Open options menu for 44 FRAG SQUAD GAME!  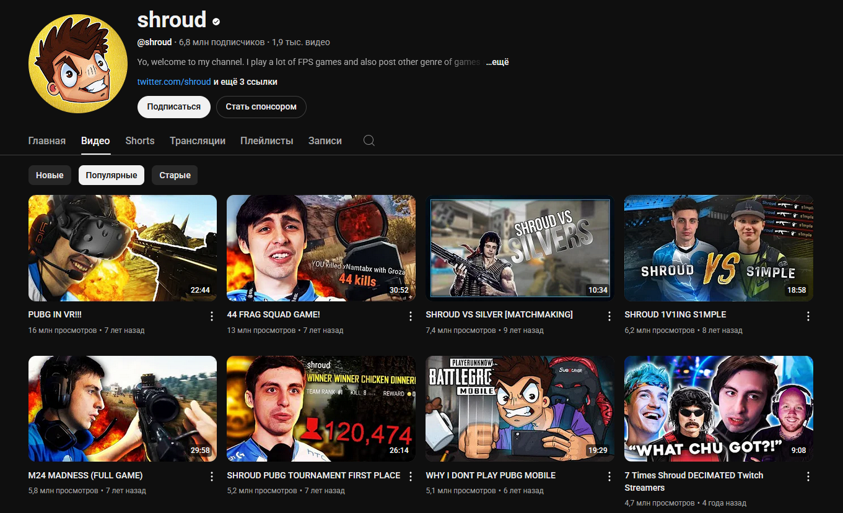pyautogui.click(x=411, y=316)
